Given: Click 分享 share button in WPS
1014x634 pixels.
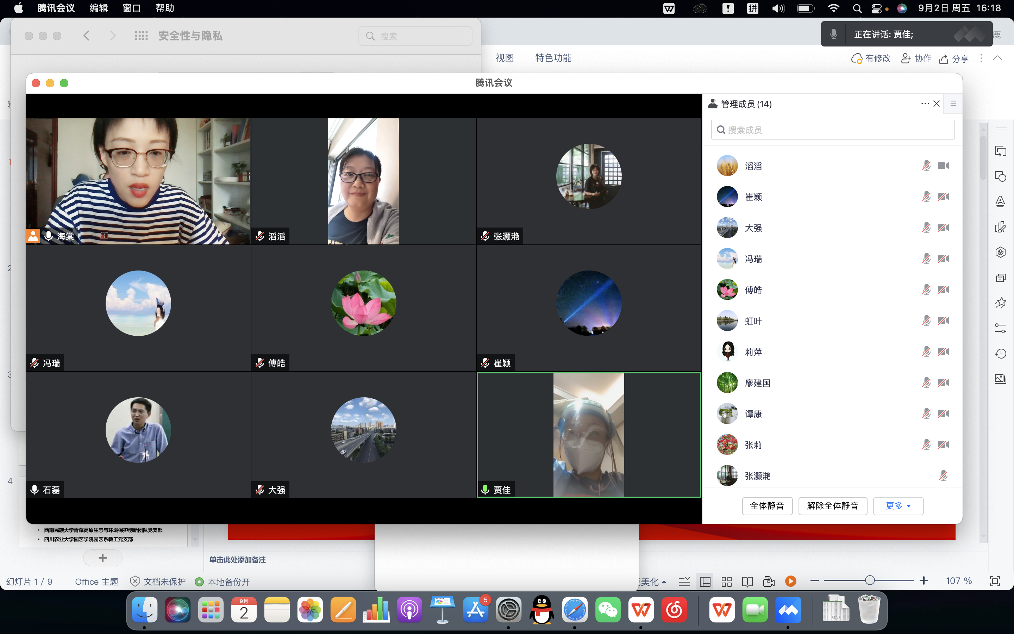Looking at the screenshot, I should pyautogui.click(x=954, y=59).
